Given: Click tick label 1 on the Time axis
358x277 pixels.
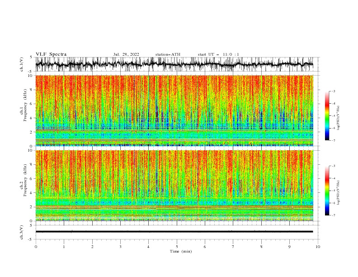Looking at the screenshot, I should pos(64,247).
